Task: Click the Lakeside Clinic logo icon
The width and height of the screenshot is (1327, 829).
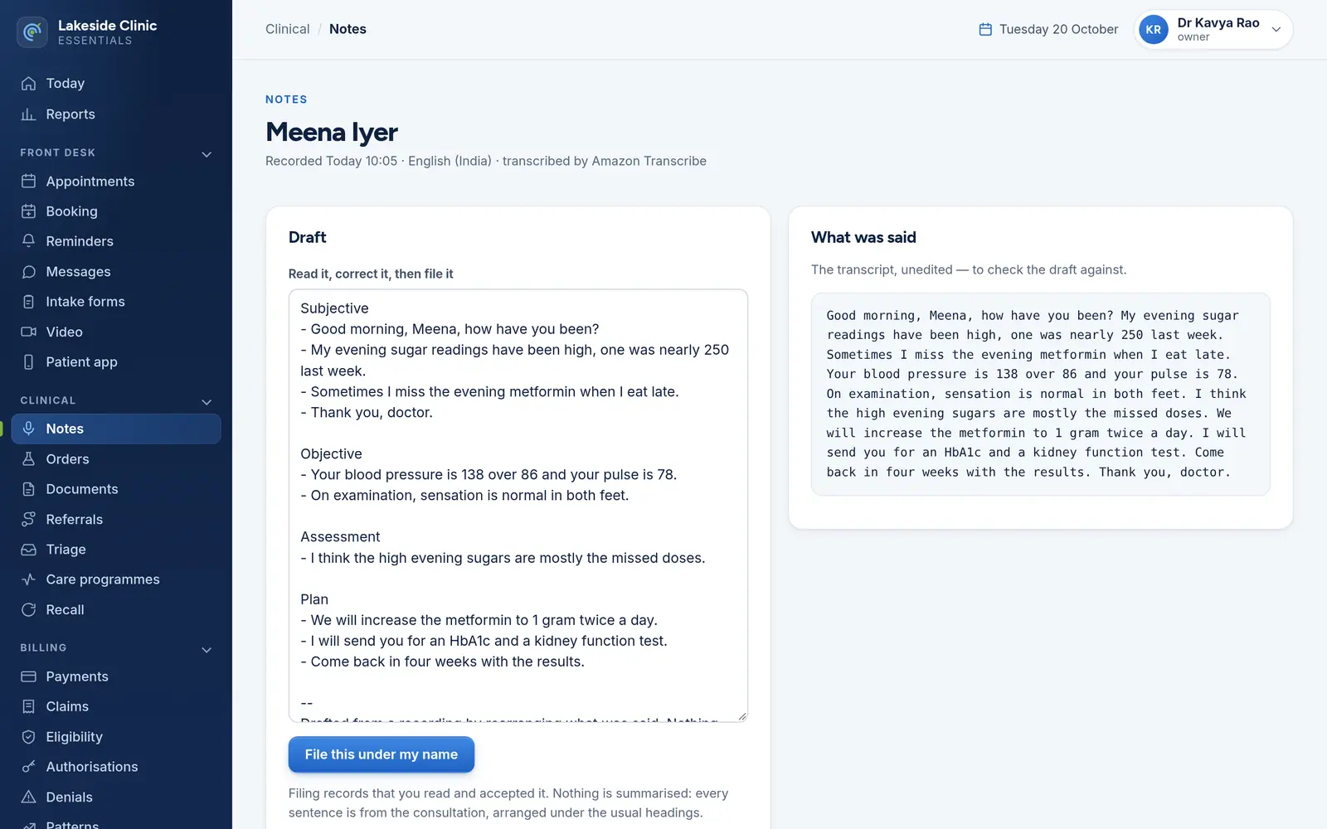Action: coord(32,32)
